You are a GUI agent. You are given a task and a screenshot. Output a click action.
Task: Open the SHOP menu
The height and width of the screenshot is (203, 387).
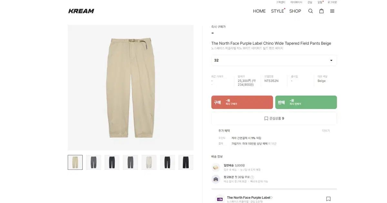pyautogui.click(x=295, y=11)
